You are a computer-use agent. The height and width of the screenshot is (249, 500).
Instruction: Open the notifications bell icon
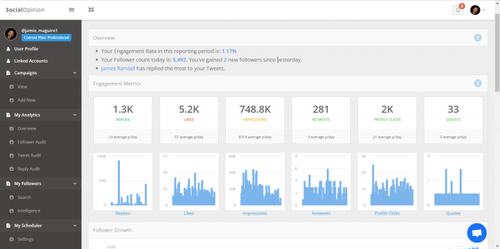458,10
